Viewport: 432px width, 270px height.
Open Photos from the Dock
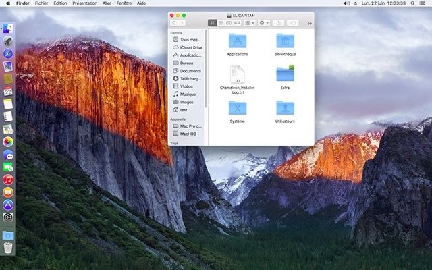click(x=8, y=142)
